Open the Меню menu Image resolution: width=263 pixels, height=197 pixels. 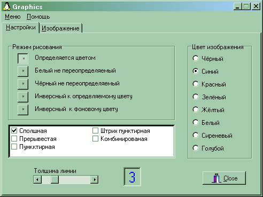(x=12, y=17)
